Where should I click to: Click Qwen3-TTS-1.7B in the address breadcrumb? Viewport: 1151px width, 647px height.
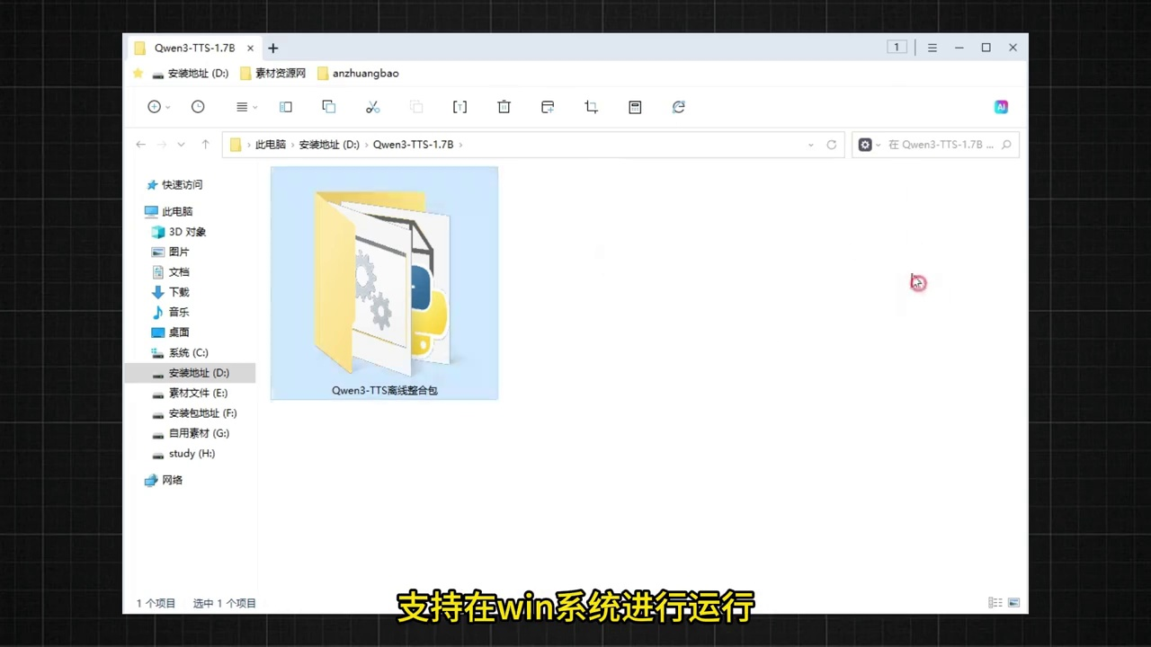[414, 145]
